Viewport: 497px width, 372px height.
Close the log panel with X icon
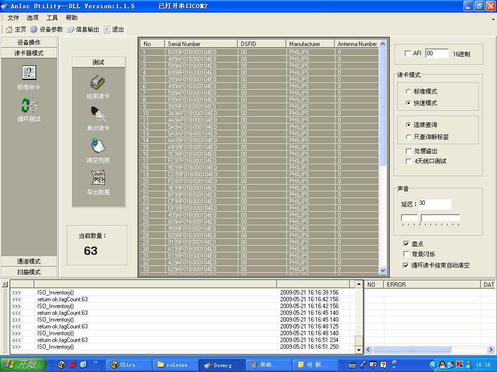pos(5,284)
